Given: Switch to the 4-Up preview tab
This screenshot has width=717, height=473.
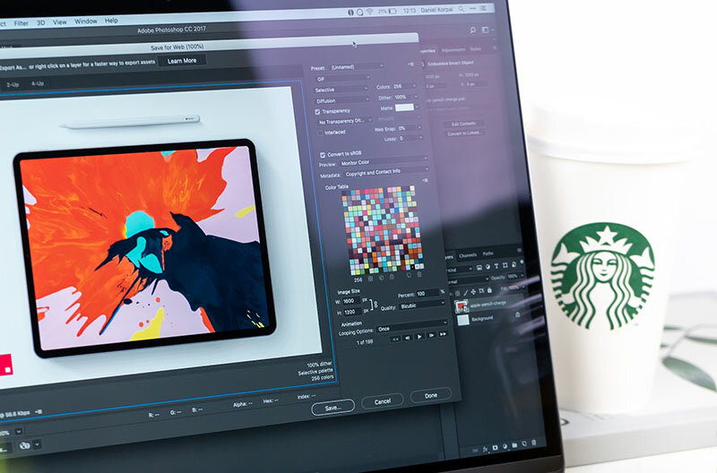Looking at the screenshot, I should coord(38,83).
